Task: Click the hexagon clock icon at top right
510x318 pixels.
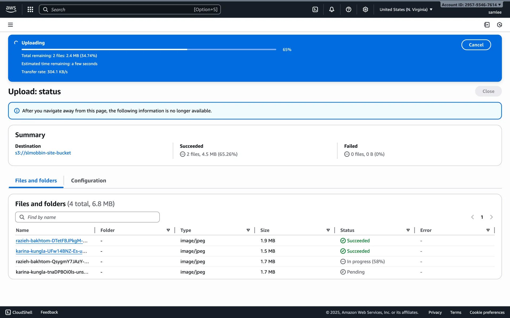Action: click(x=499, y=25)
